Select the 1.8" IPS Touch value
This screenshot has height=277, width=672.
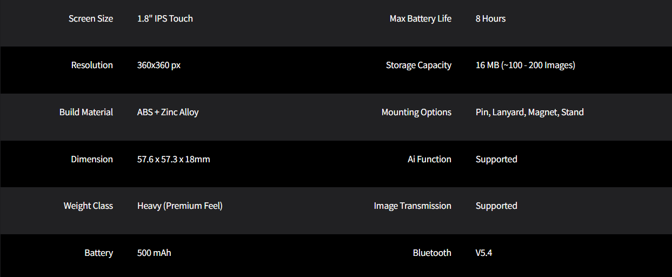click(165, 18)
